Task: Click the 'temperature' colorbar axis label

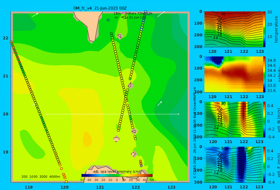Action: pyautogui.click(x=276, y=29)
